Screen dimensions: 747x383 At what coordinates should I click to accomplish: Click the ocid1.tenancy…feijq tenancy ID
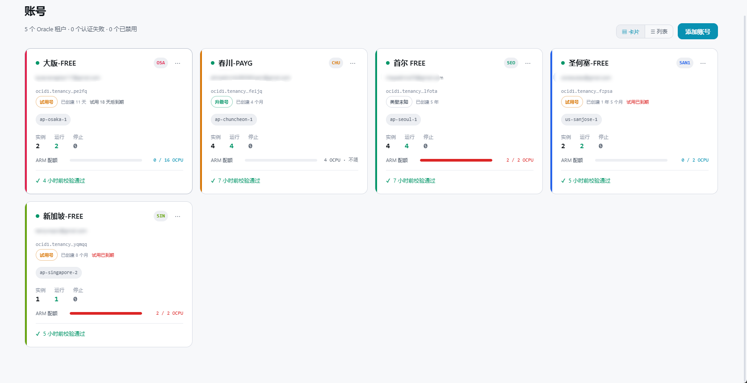pyautogui.click(x=237, y=92)
